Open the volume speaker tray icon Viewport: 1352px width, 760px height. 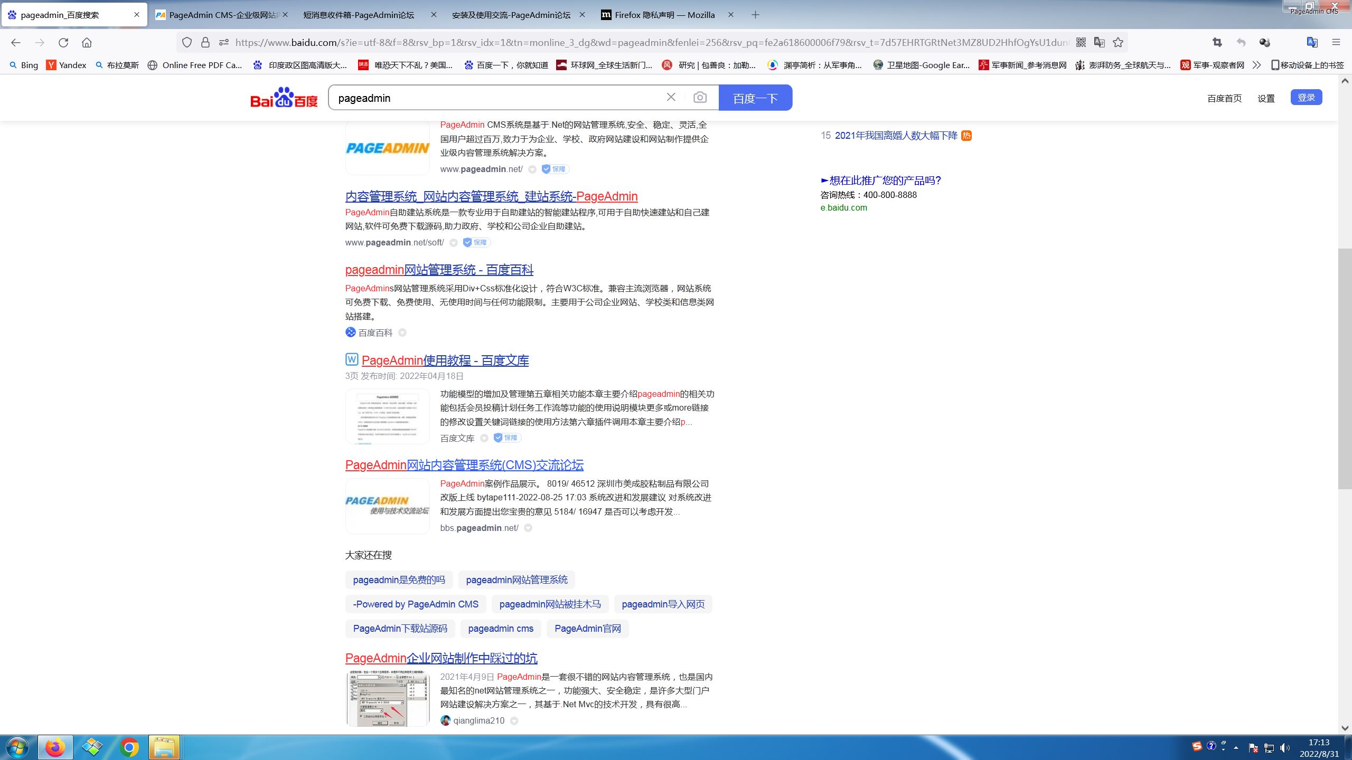click(1284, 748)
